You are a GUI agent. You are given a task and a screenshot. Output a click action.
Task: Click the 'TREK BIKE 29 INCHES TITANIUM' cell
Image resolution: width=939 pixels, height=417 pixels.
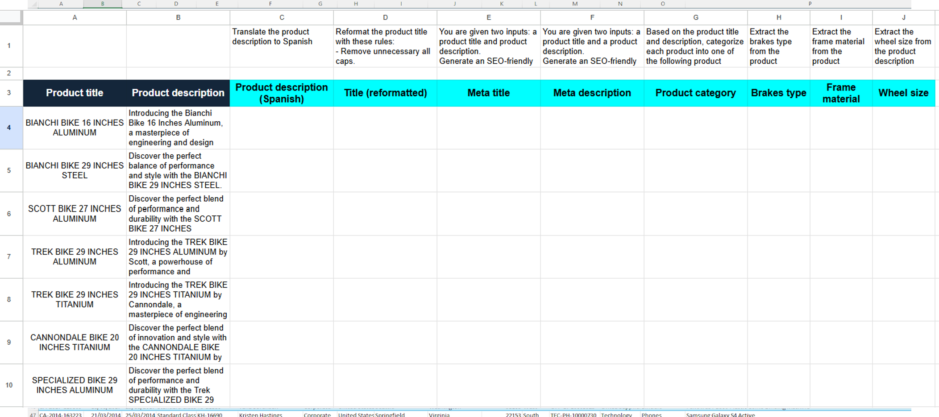(x=74, y=299)
